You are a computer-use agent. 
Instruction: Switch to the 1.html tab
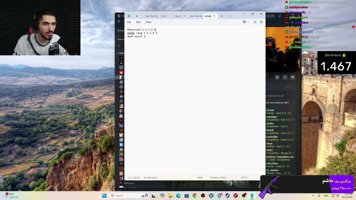coord(163,16)
